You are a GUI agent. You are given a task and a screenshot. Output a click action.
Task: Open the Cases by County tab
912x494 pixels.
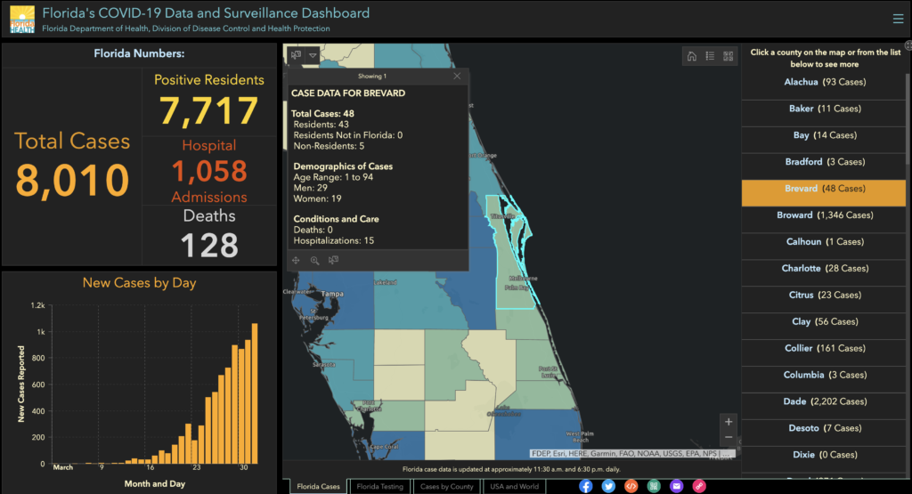[x=446, y=487]
